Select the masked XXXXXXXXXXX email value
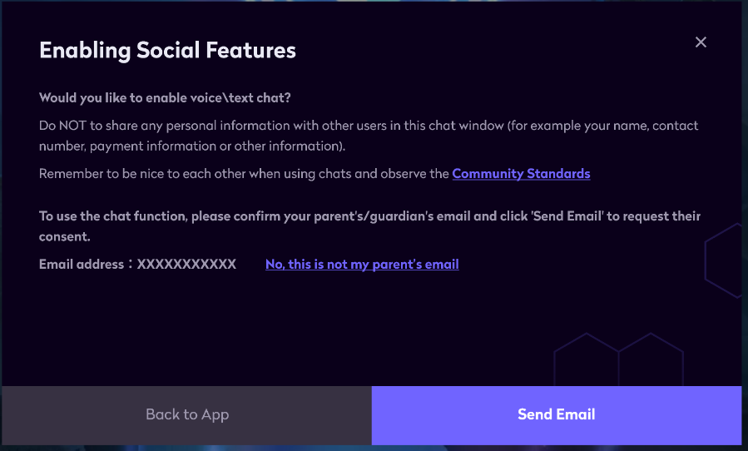The width and height of the screenshot is (748, 451). tap(186, 265)
